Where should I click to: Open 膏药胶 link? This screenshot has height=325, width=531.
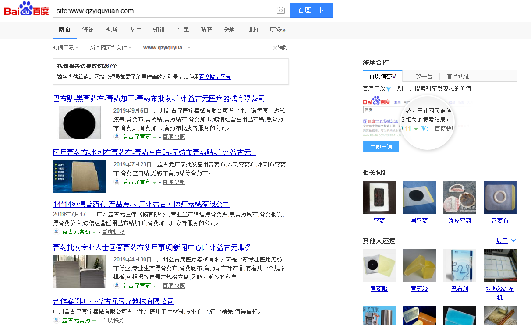click(x=419, y=289)
